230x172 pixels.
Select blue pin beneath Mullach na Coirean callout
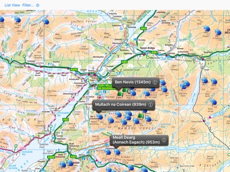tap(100, 116)
